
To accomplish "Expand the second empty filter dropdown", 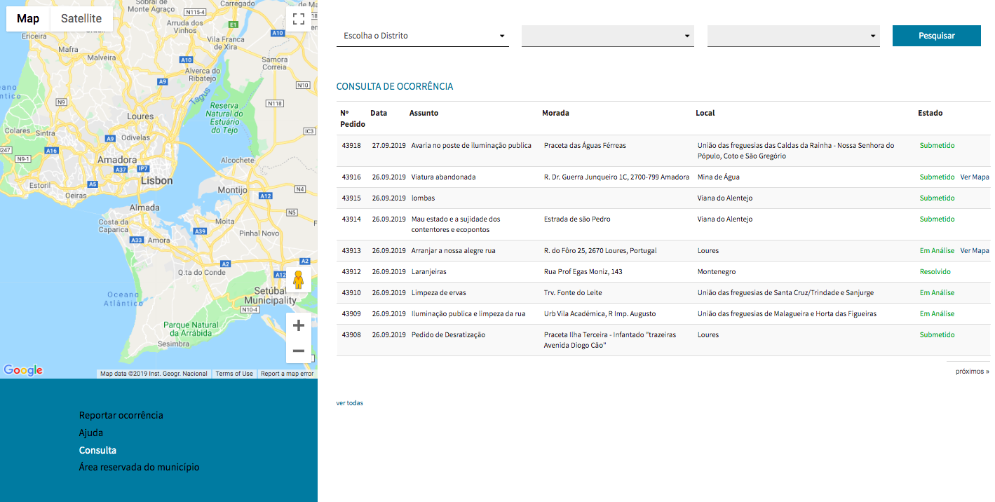I will pyautogui.click(x=607, y=36).
